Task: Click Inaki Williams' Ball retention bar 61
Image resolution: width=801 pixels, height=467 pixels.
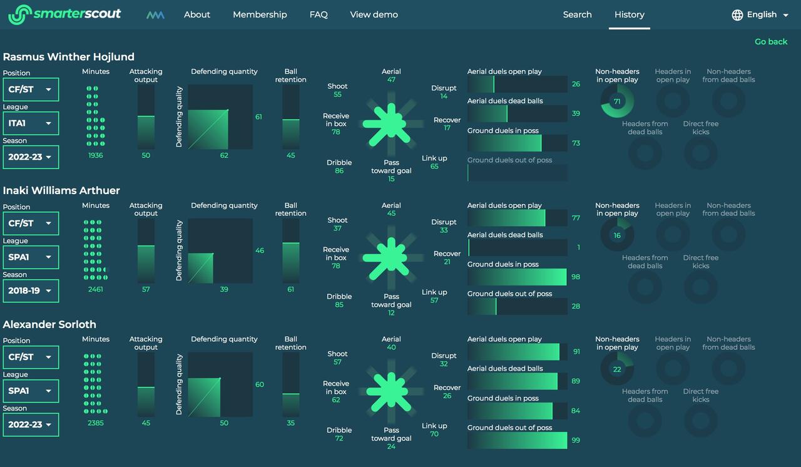Action: click(291, 250)
